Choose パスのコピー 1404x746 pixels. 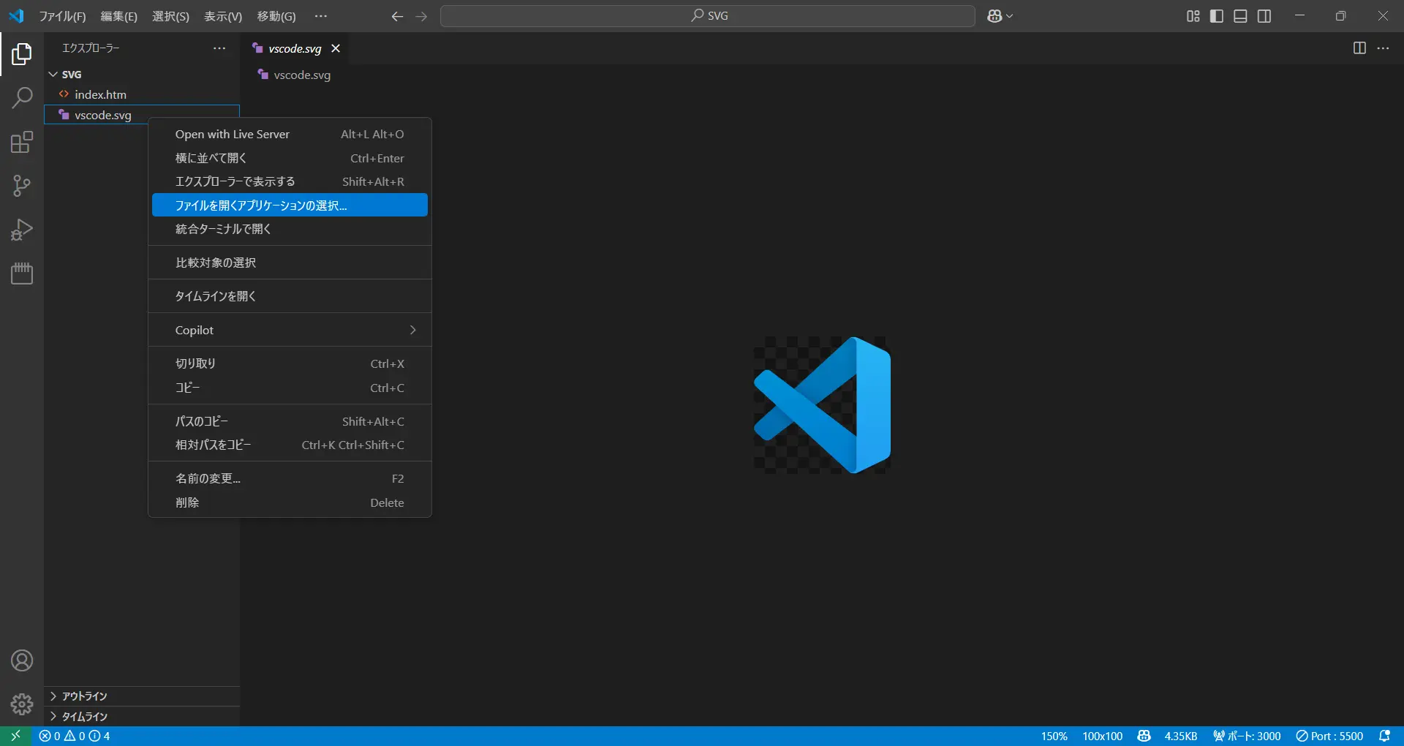coord(290,421)
